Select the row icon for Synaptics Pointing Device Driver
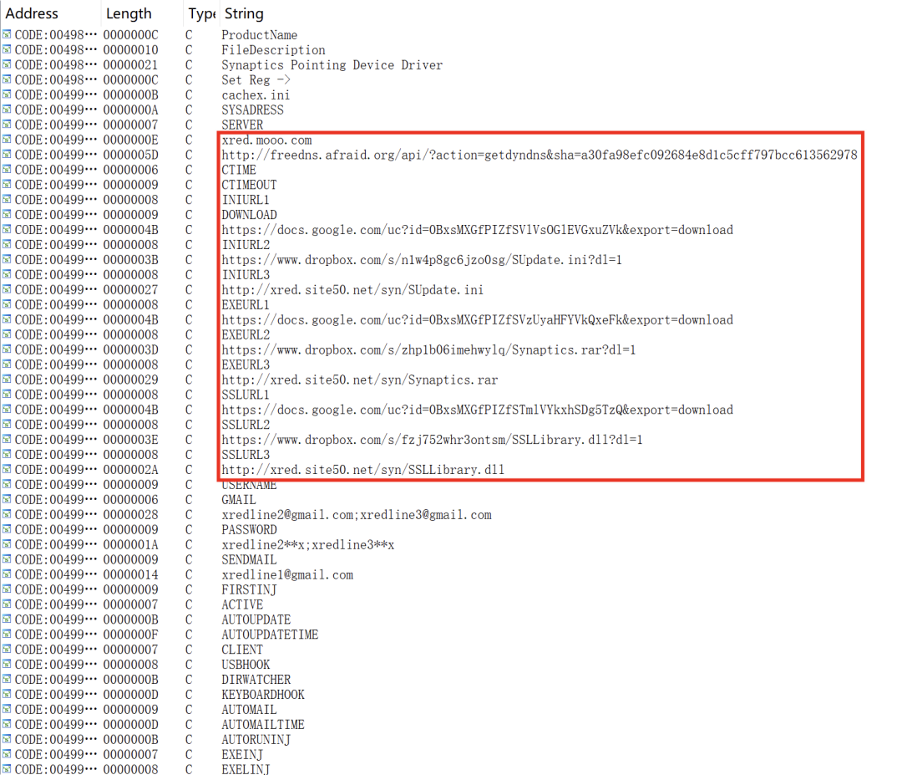 (7, 64)
